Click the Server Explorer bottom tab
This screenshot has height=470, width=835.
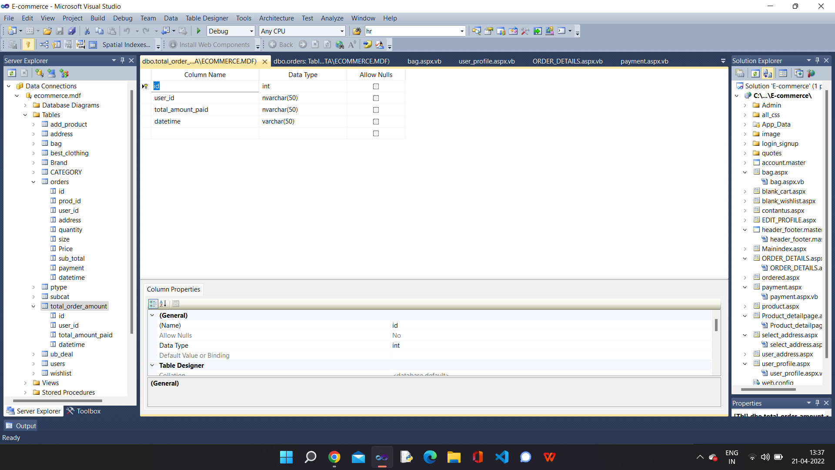tap(34, 411)
